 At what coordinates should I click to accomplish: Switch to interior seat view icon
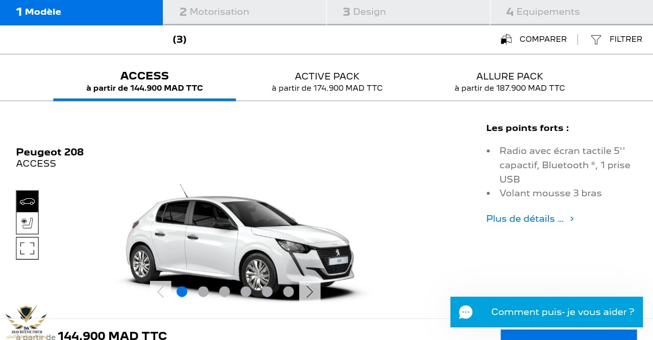[27, 223]
